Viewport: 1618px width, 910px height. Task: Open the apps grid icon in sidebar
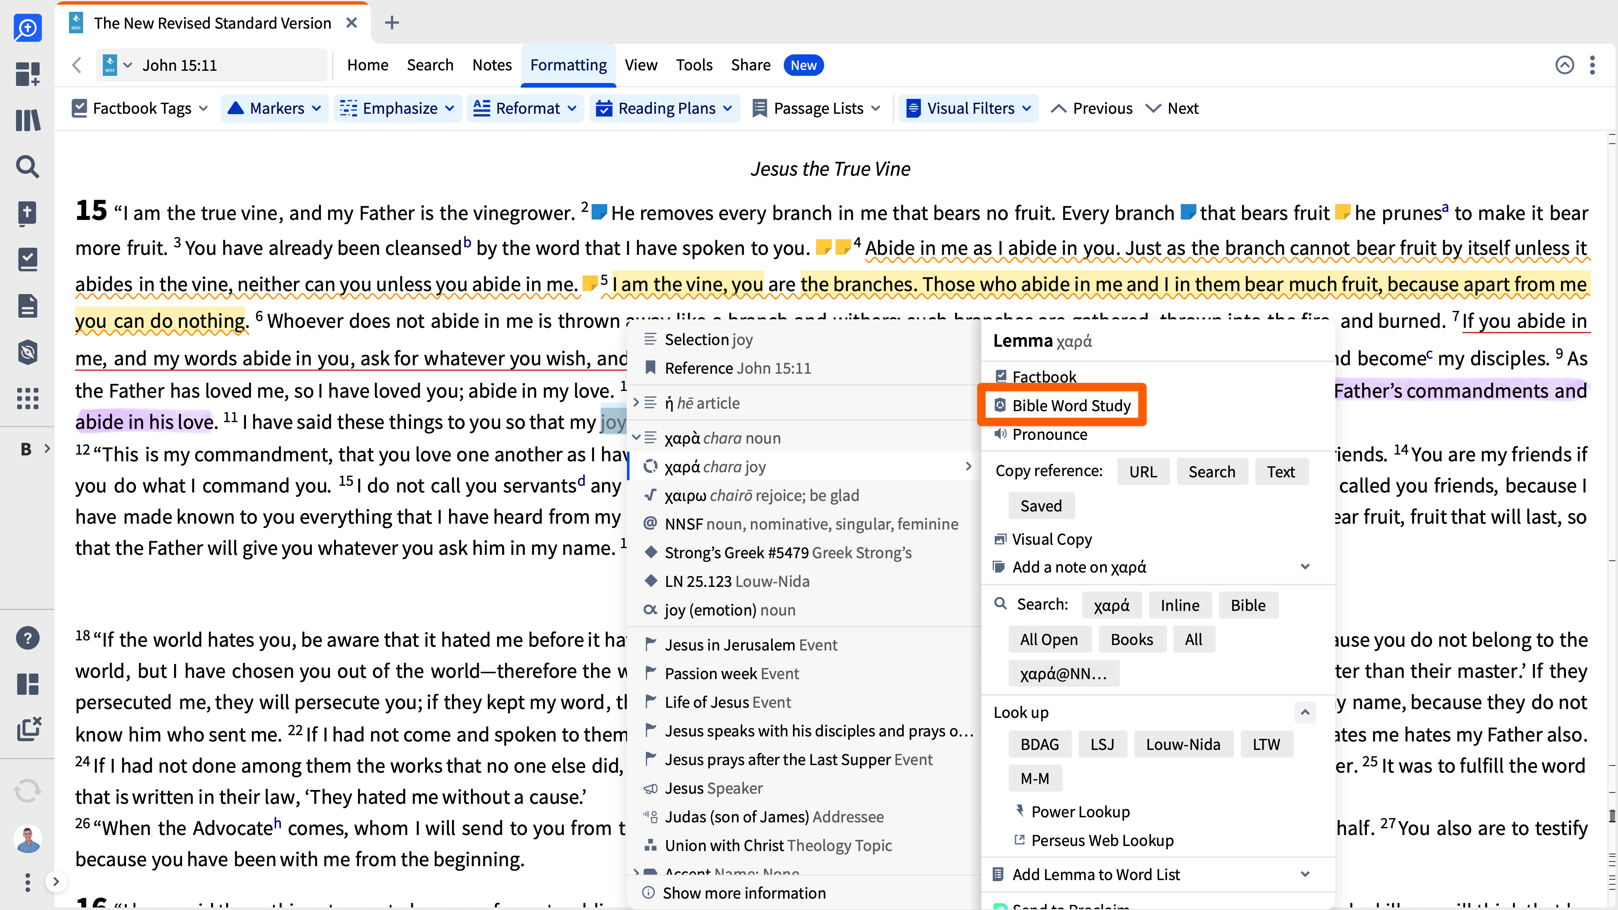[x=28, y=398]
